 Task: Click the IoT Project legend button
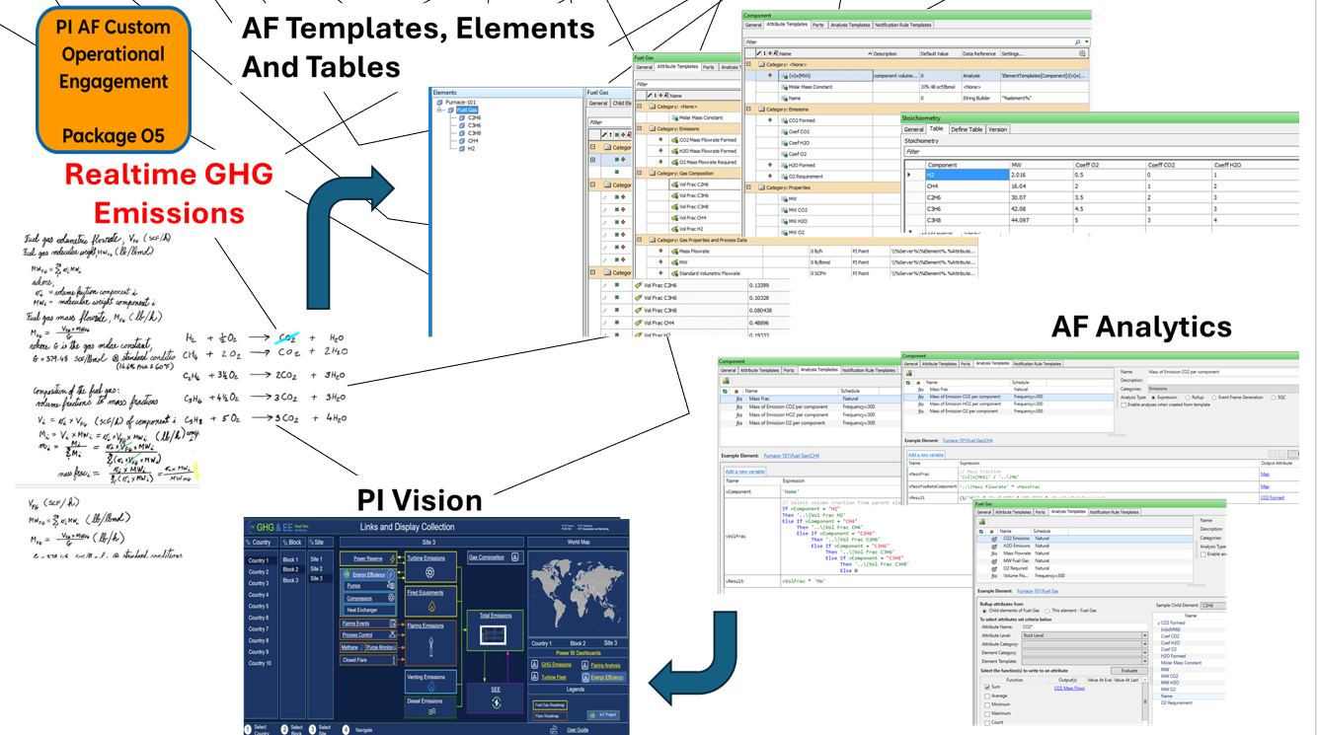pyautogui.click(x=603, y=714)
